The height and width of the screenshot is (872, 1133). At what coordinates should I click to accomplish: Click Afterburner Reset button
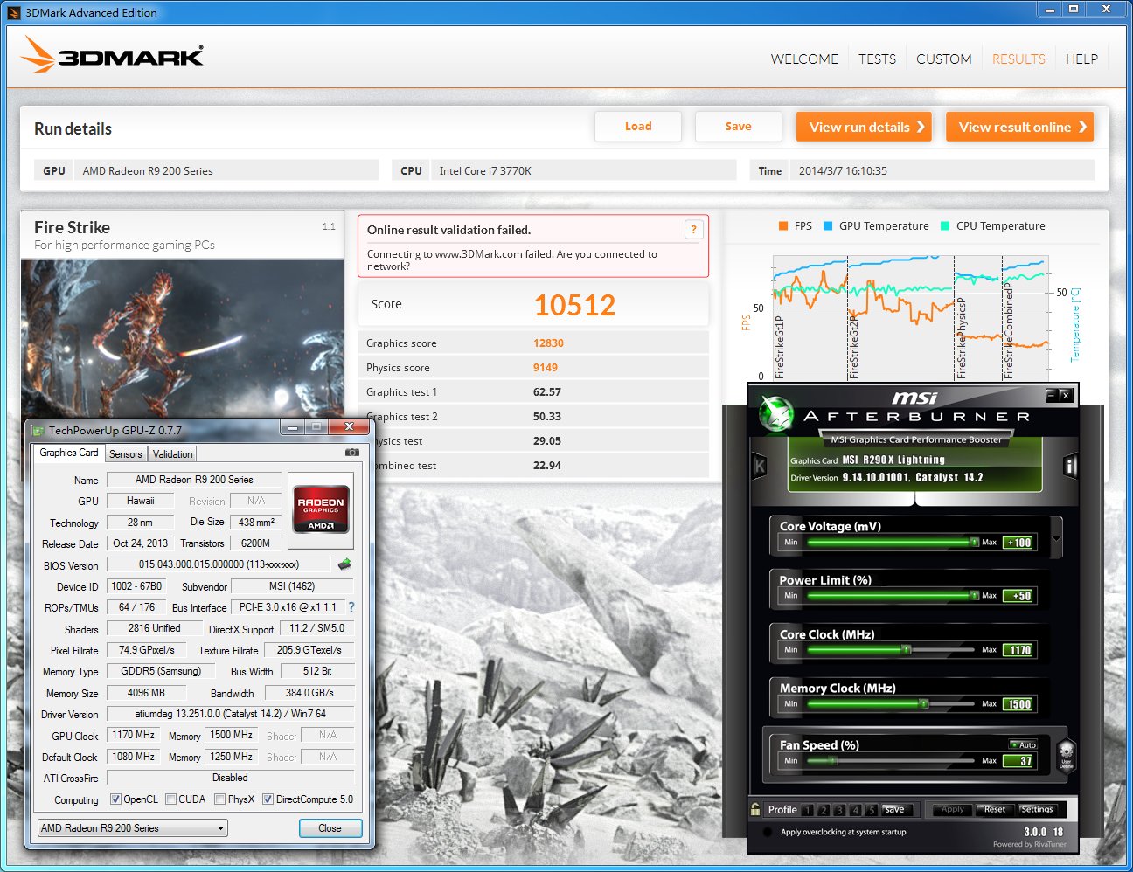995,809
